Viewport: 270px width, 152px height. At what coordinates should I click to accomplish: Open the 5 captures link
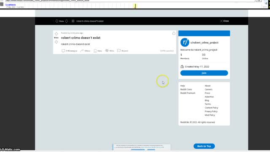pyautogui.click(x=11, y=5)
